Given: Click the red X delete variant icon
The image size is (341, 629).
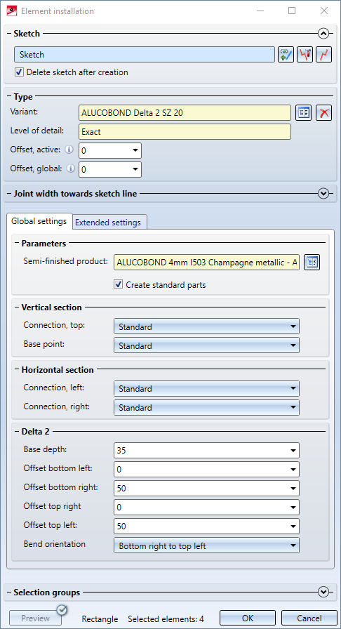Looking at the screenshot, I should point(323,113).
